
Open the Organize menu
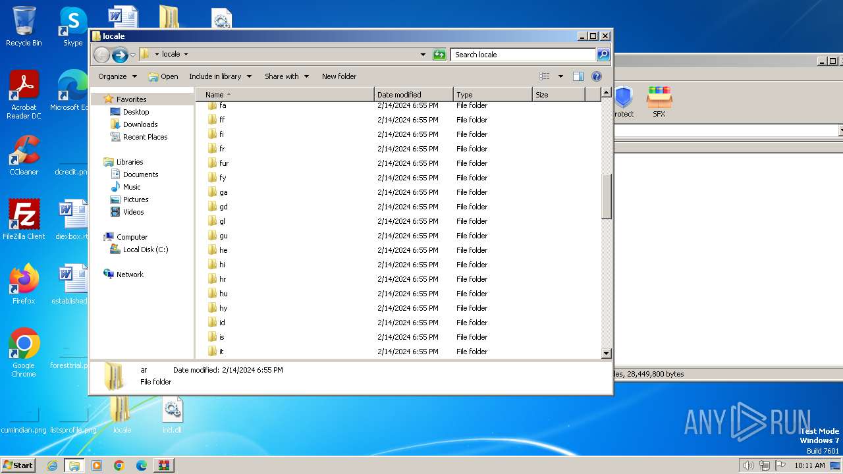click(x=117, y=76)
